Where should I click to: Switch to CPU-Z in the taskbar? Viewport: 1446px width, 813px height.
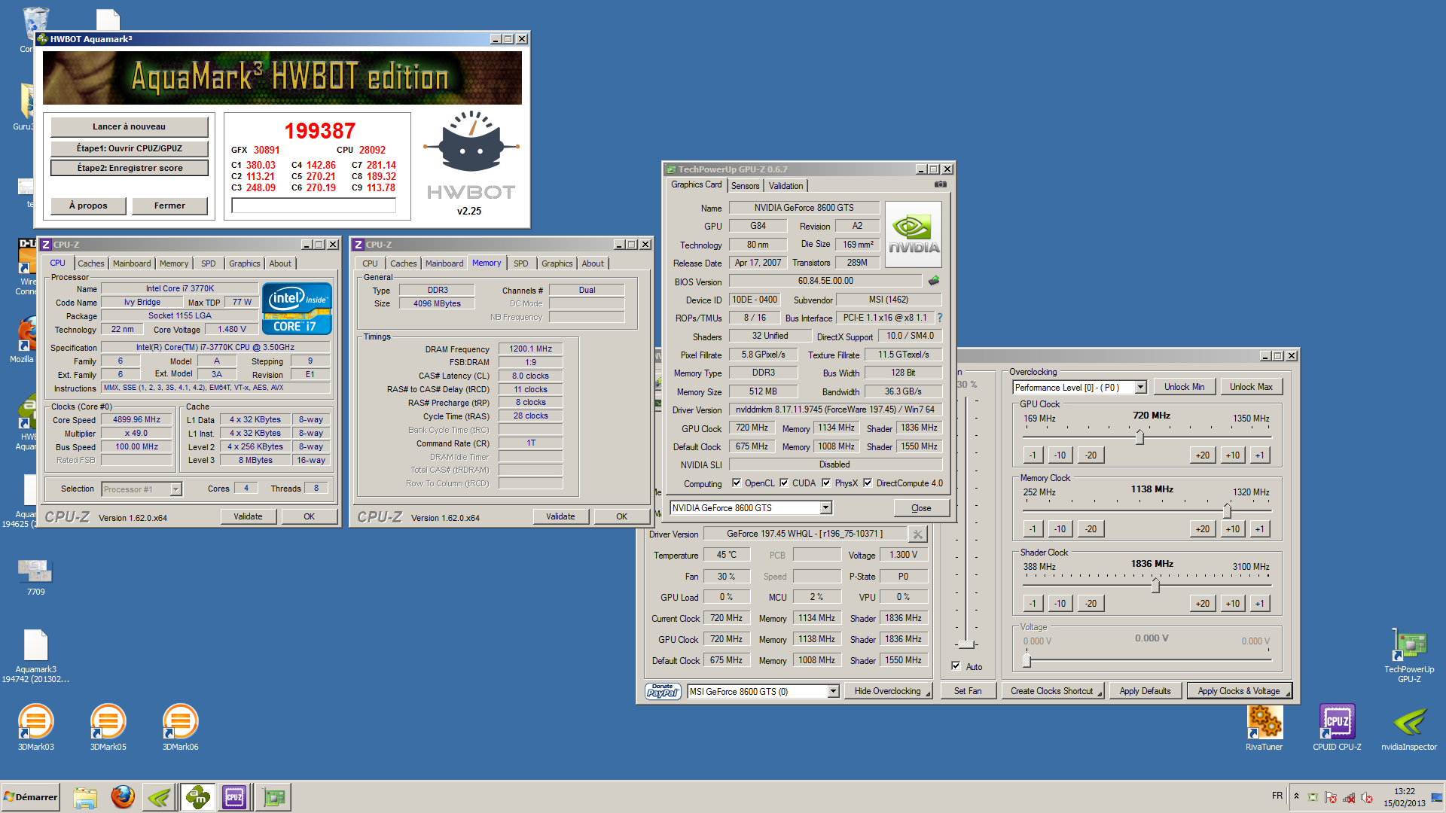[x=234, y=796]
